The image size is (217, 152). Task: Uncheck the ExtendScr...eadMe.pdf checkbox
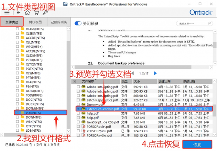point(78,109)
